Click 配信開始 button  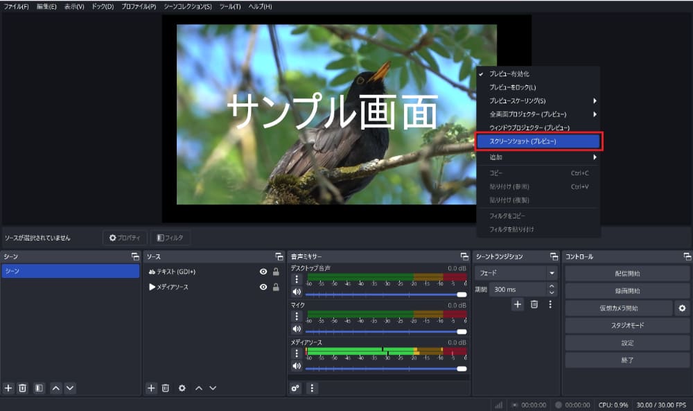point(627,274)
